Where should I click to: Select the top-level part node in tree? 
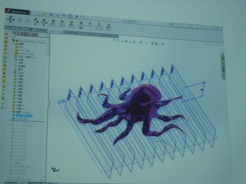coord(30,42)
